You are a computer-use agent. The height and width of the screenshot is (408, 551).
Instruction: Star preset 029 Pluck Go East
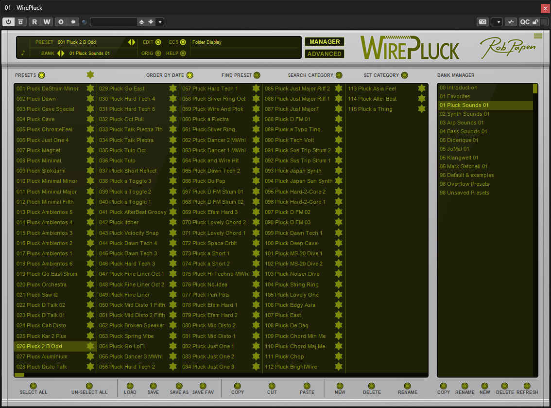coord(173,89)
